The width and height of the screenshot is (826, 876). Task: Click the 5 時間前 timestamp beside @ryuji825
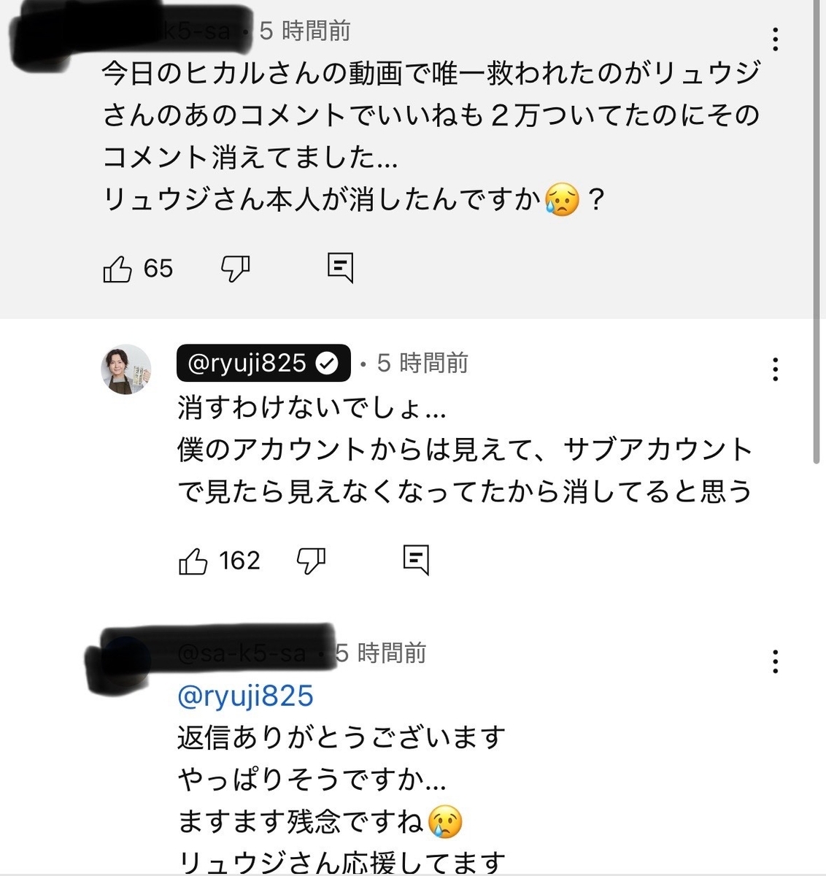click(422, 363)
